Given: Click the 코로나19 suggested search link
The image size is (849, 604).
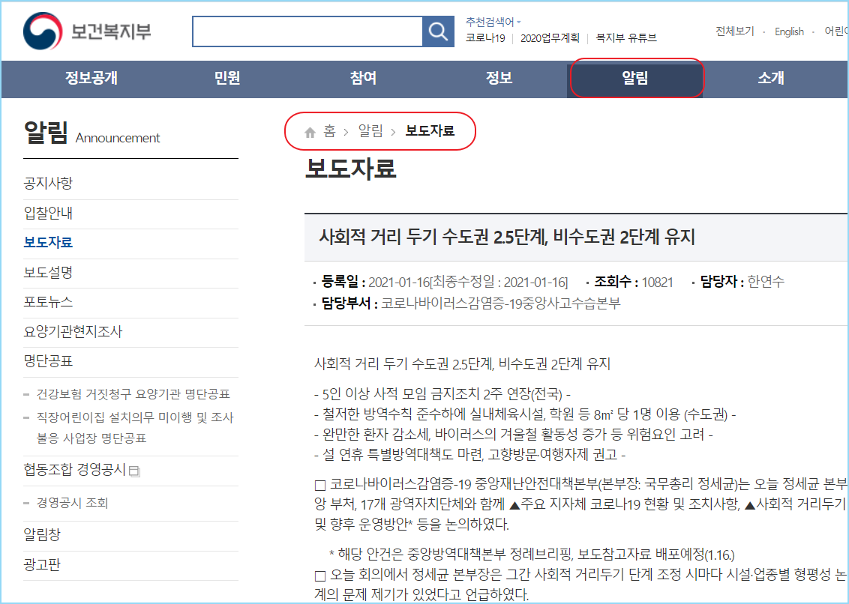Looking at the screenshot, I should (486, 38).
